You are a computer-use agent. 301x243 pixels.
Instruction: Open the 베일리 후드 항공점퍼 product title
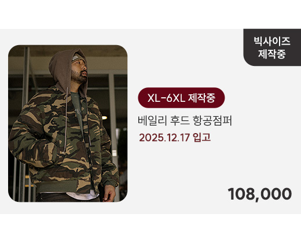click(185, 121)
